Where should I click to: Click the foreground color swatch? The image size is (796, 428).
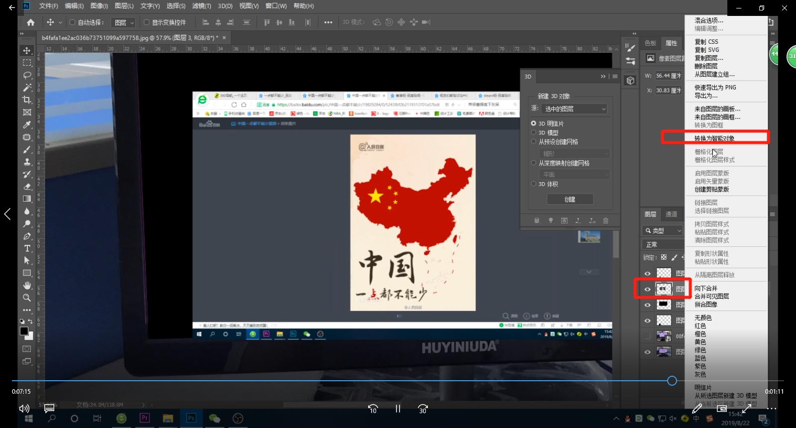24,331
